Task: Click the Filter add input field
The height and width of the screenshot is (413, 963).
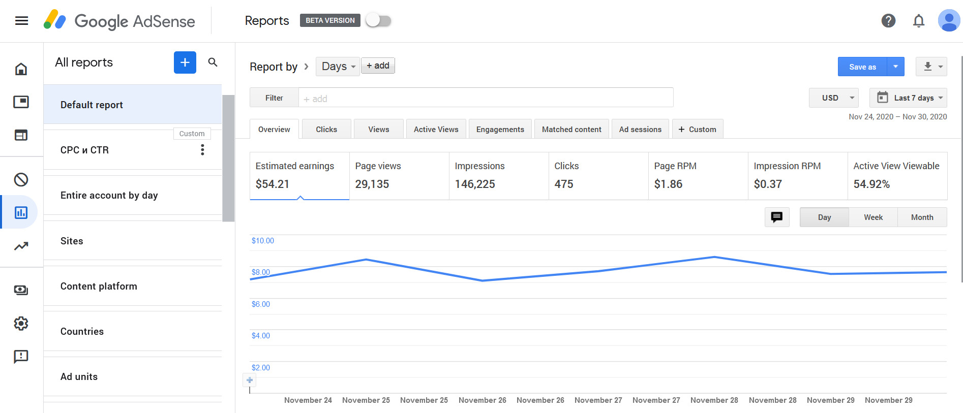Action: click(486, 98)
